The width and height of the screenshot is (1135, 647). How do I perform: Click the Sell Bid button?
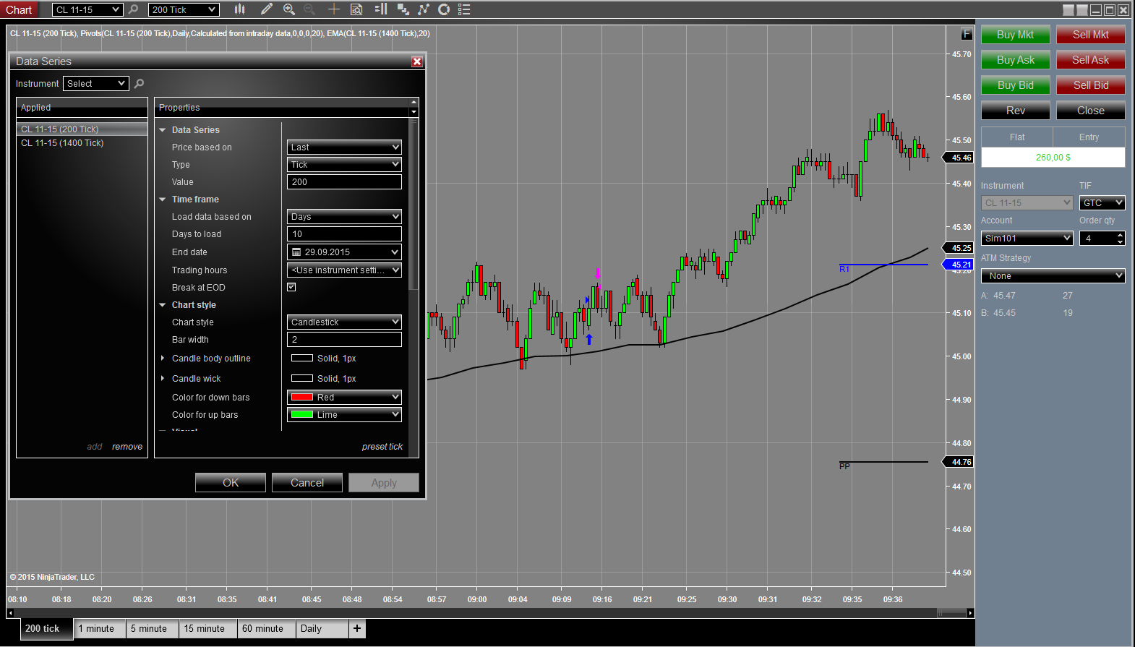pos(1091,85)
